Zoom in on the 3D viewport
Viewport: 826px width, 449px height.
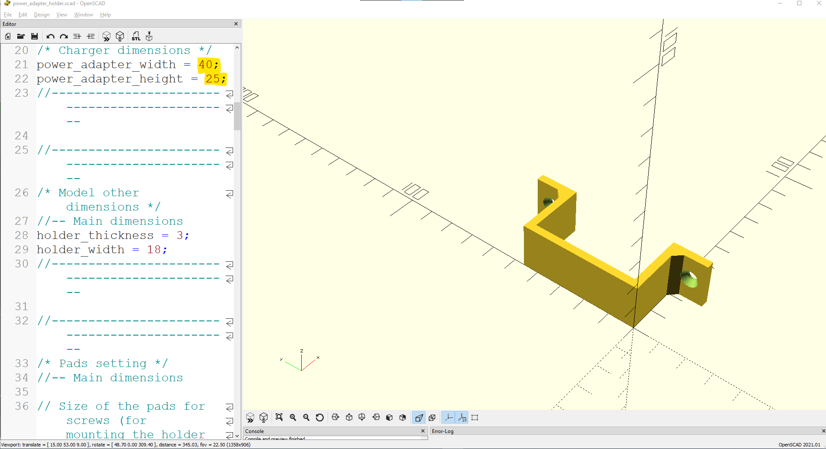pyautogui.click(x=293, y=418)
